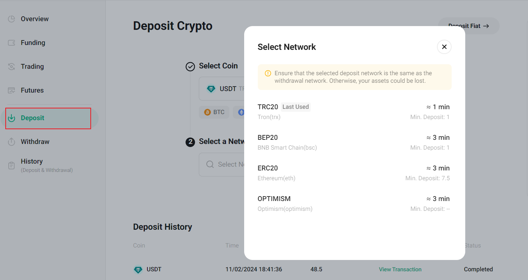The width and height of the screenshot is (528, 280).
Task: Click the USDT coin icon
Action: tap(211, 88)
